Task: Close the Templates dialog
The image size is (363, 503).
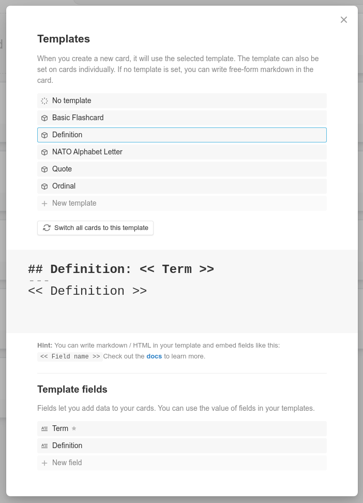Action: pos(344,20)
